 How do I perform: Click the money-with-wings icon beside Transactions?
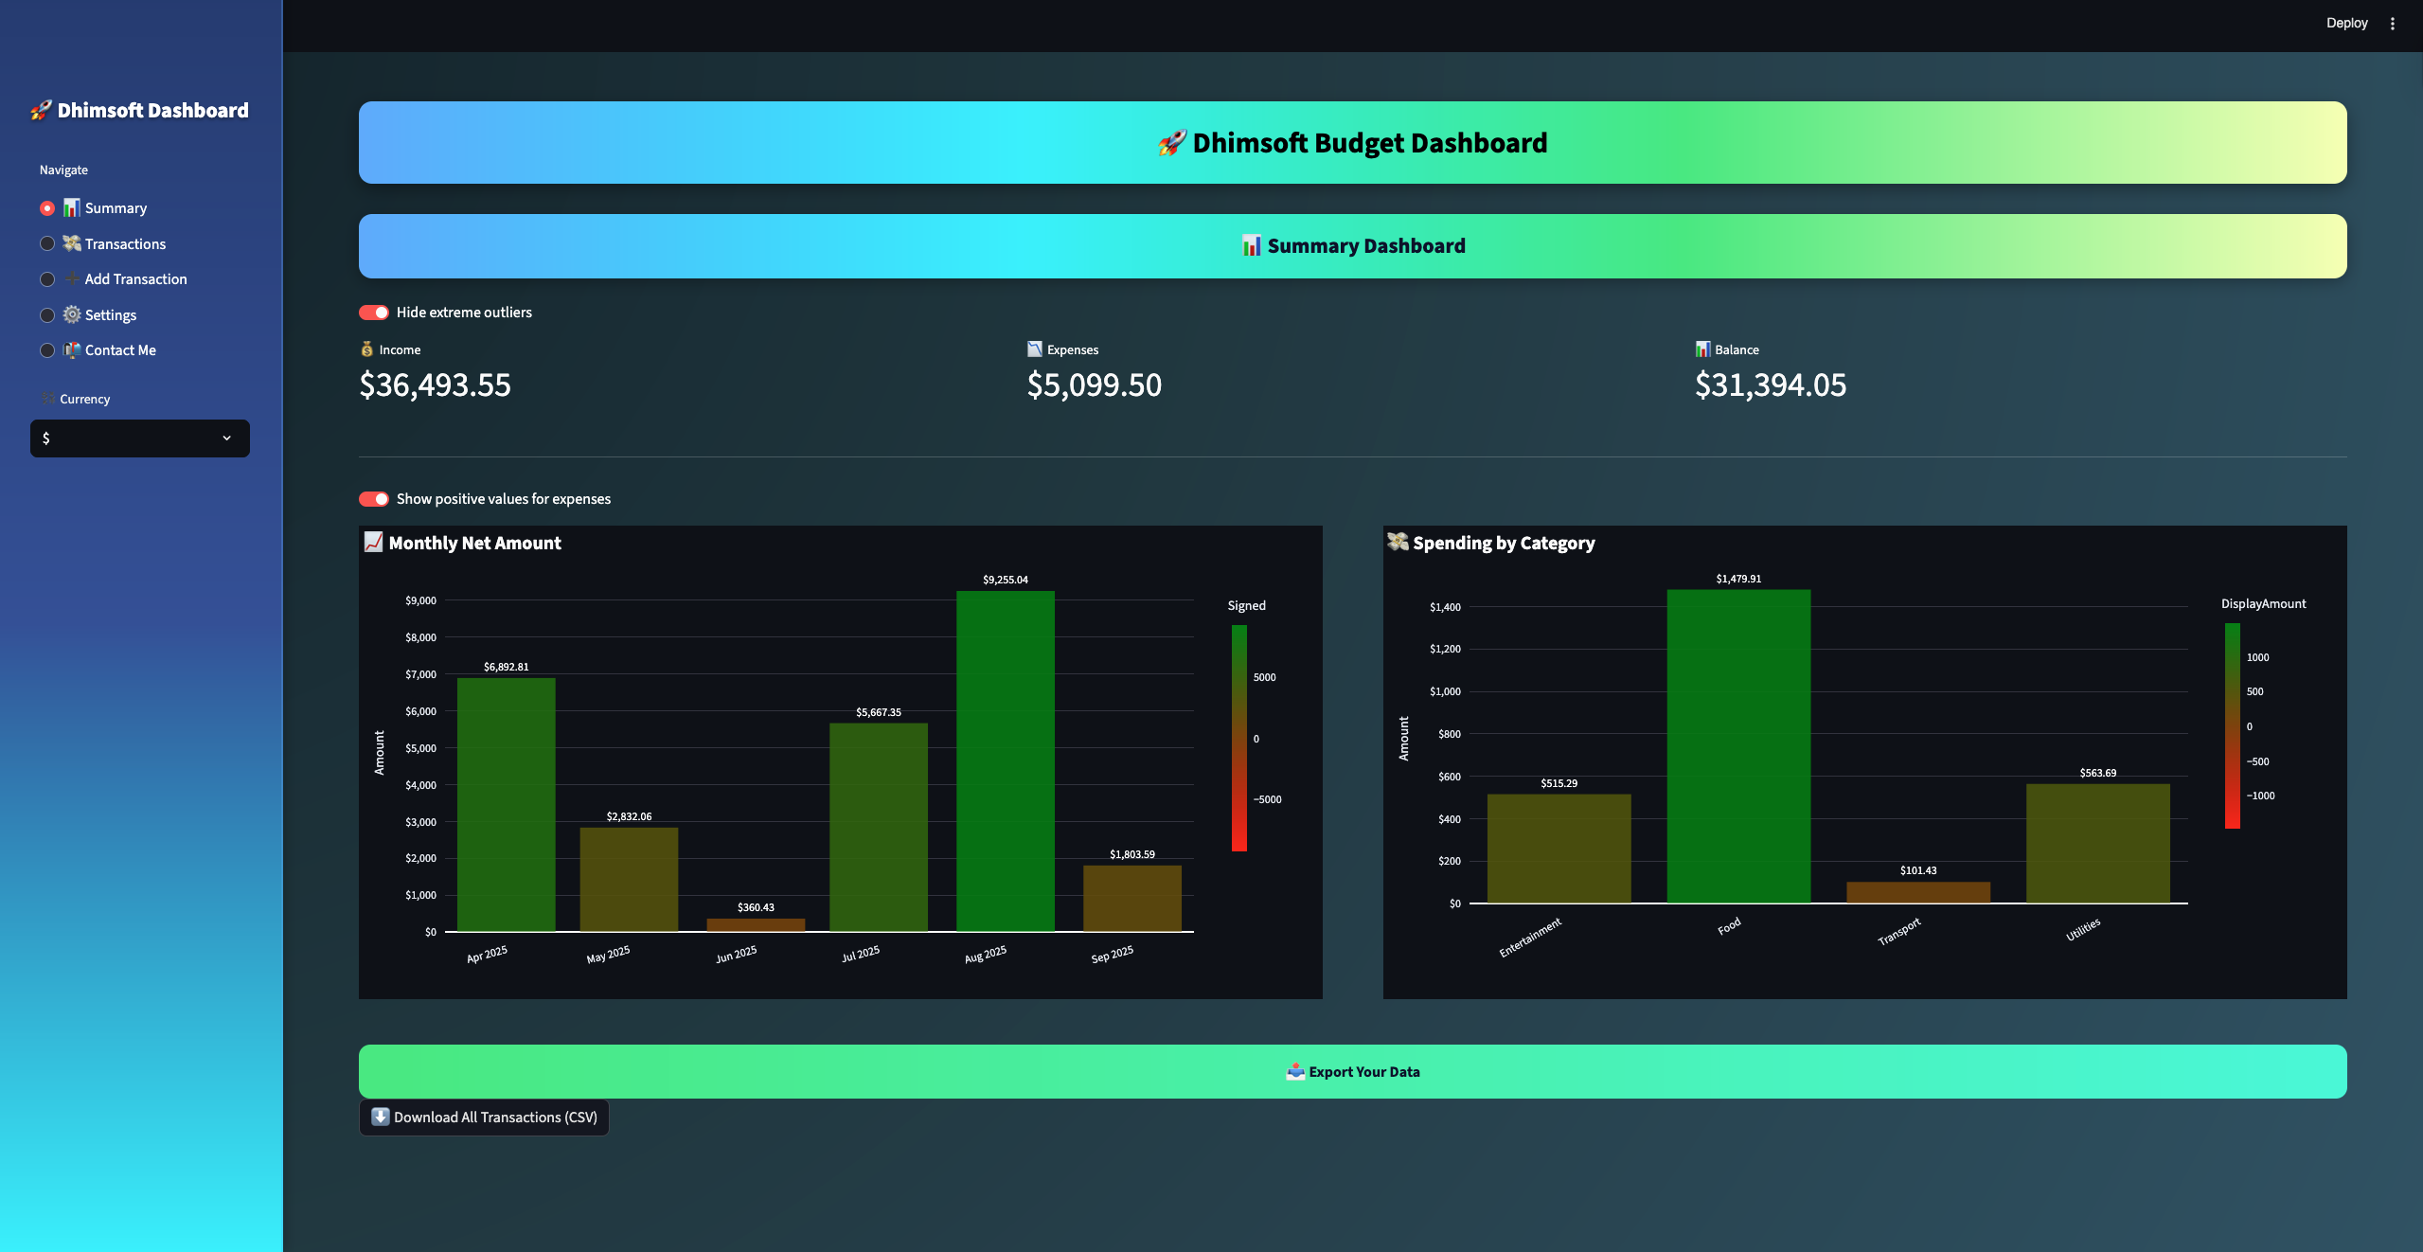pyautogui.click(x=71, y=243)
